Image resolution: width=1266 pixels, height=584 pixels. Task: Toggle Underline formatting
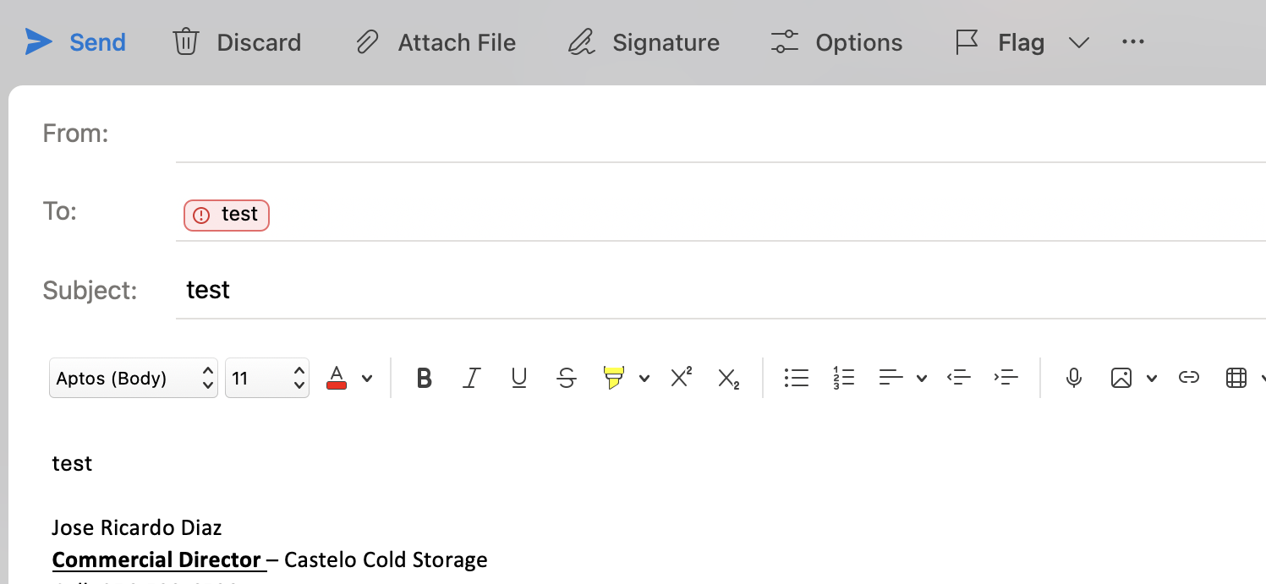(x=519, y=378)
